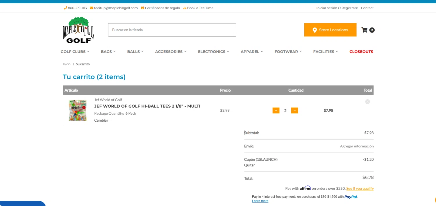
Task: Open the Contact link
Action: [x=367, y=8]
